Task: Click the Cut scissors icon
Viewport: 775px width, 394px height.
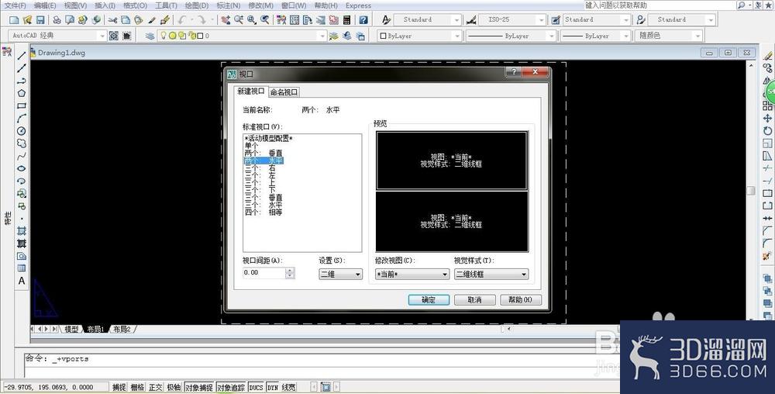Action: (112, 19)
